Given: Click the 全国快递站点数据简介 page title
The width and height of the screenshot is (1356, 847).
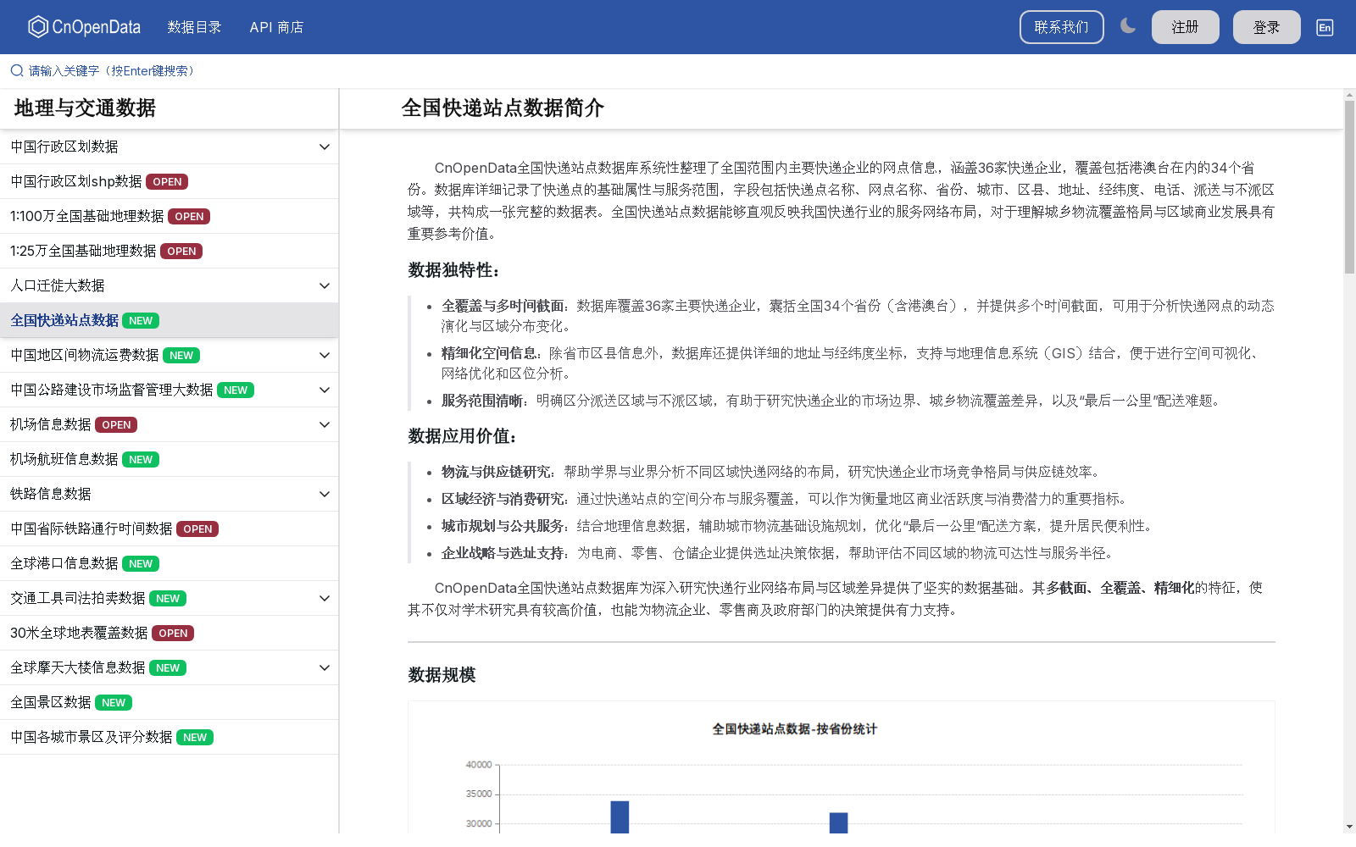Looking at the screenshot, I should tap(503, 108).
